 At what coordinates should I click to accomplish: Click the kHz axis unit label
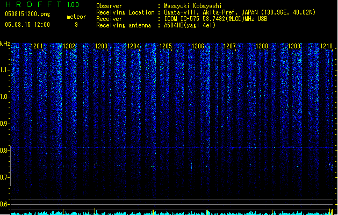pos(5,44)
